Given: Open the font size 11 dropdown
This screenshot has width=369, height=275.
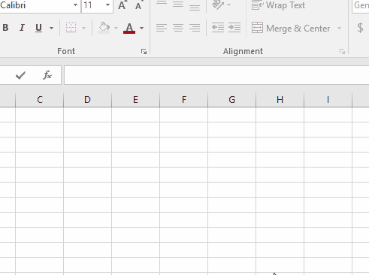Looking at the screenshot, I should pyautogui.click(x=107, y=5).
